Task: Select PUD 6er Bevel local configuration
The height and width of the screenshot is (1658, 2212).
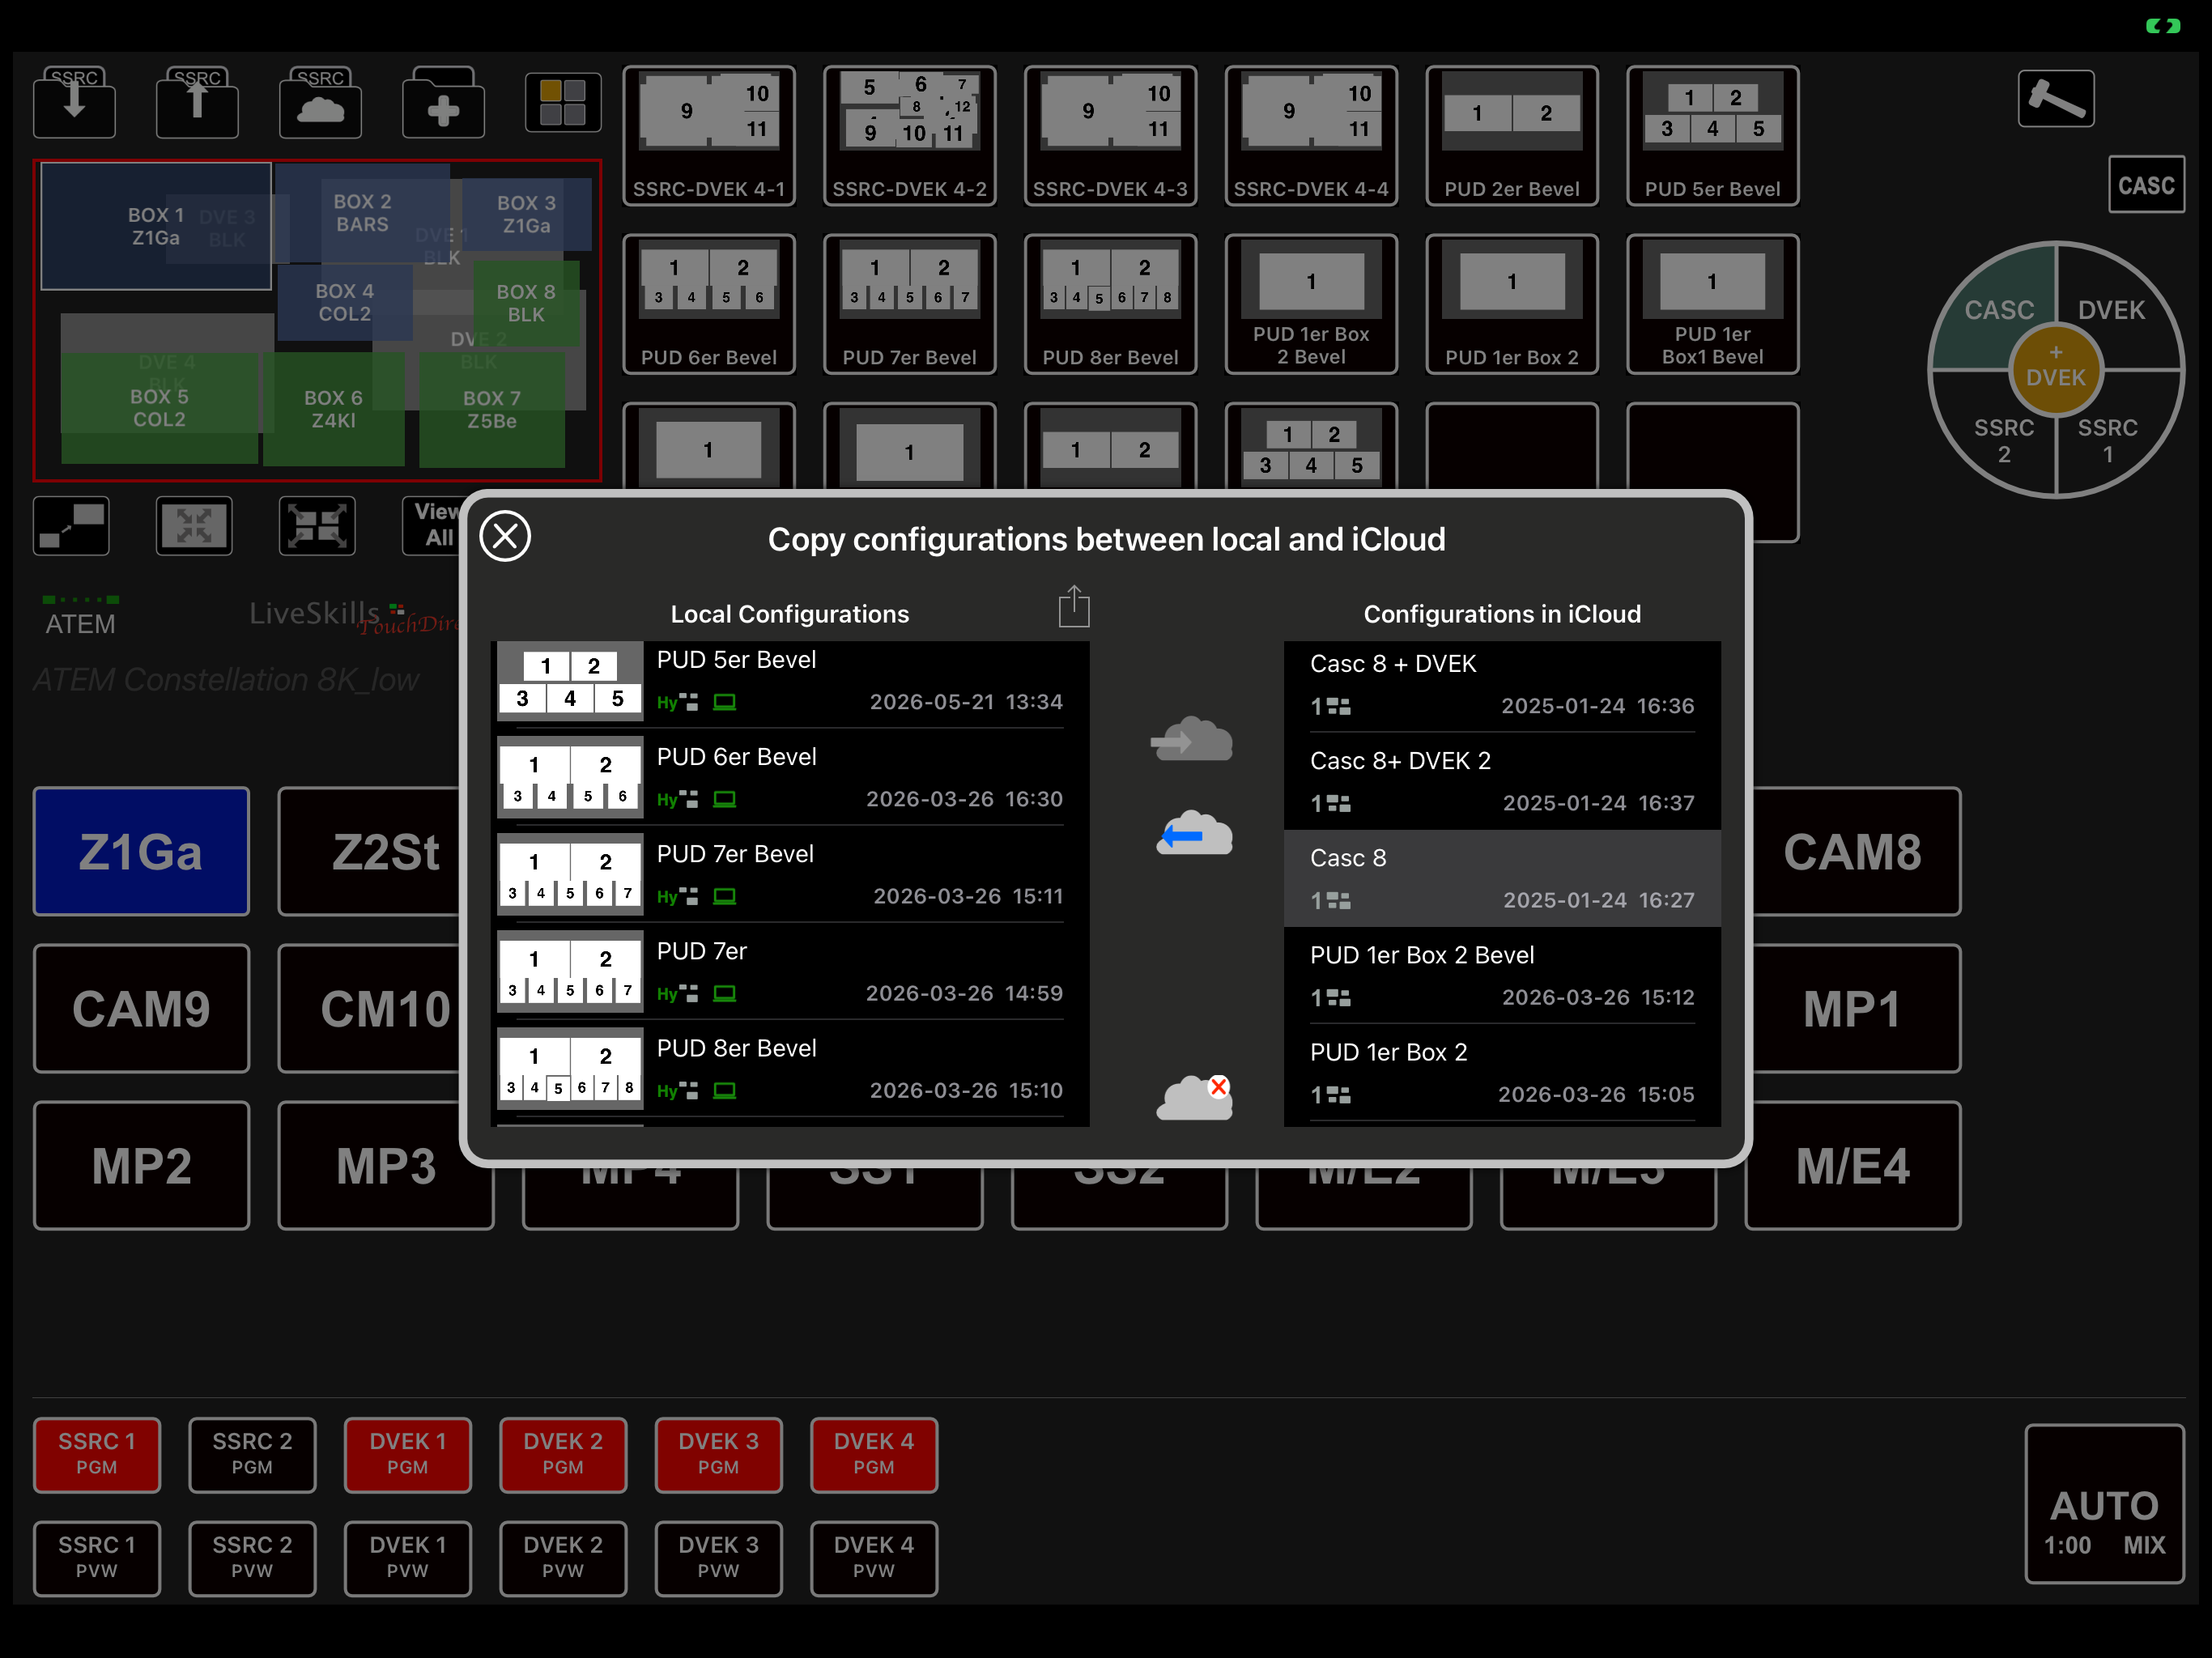Action: pyautogui.click(x=790, y=779)
